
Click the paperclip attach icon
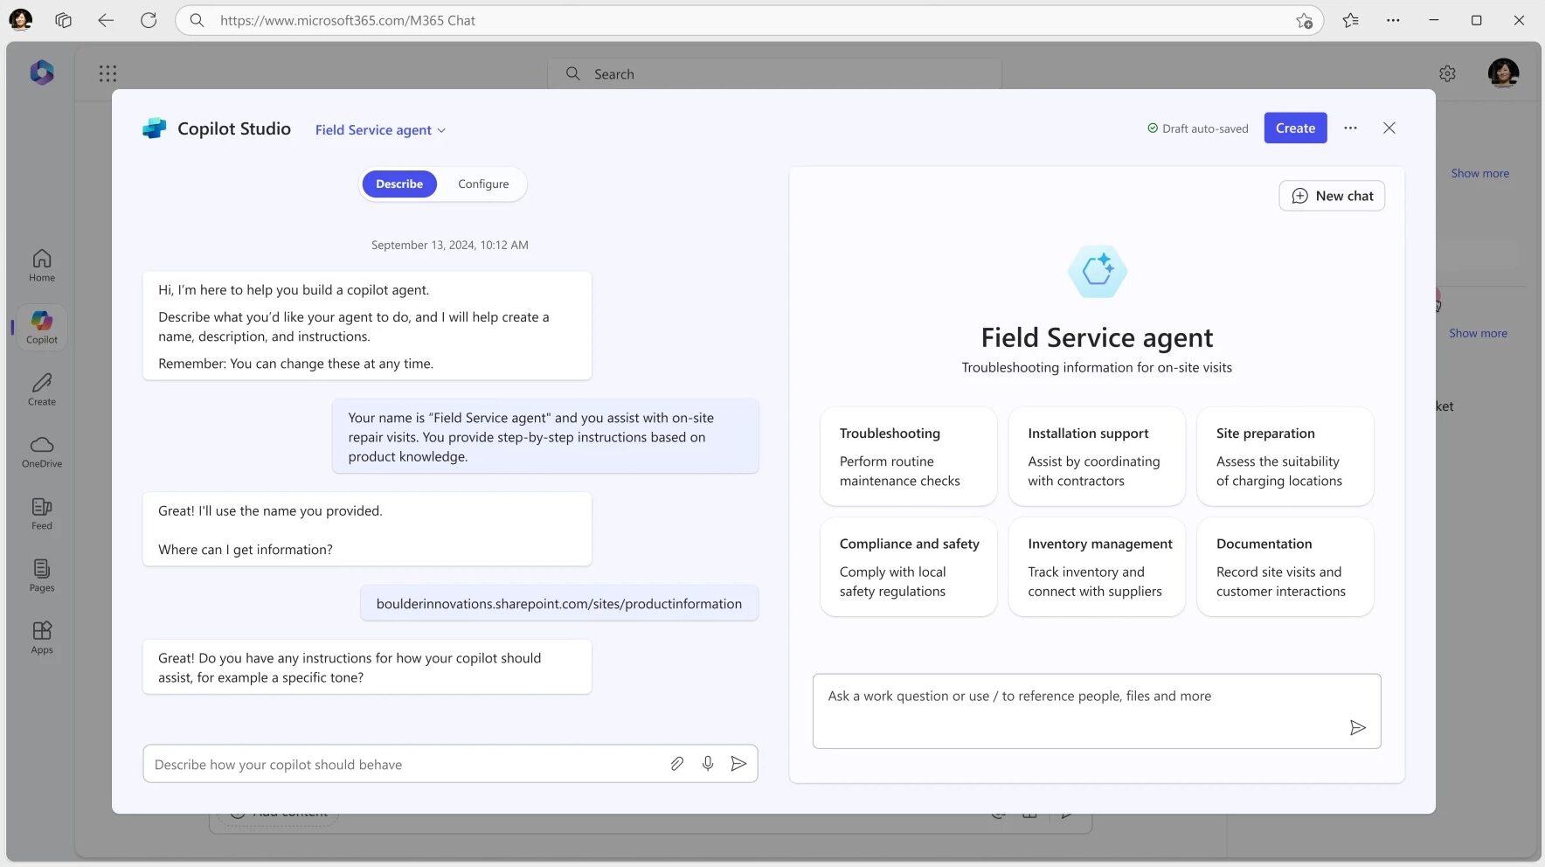point(677,764)
